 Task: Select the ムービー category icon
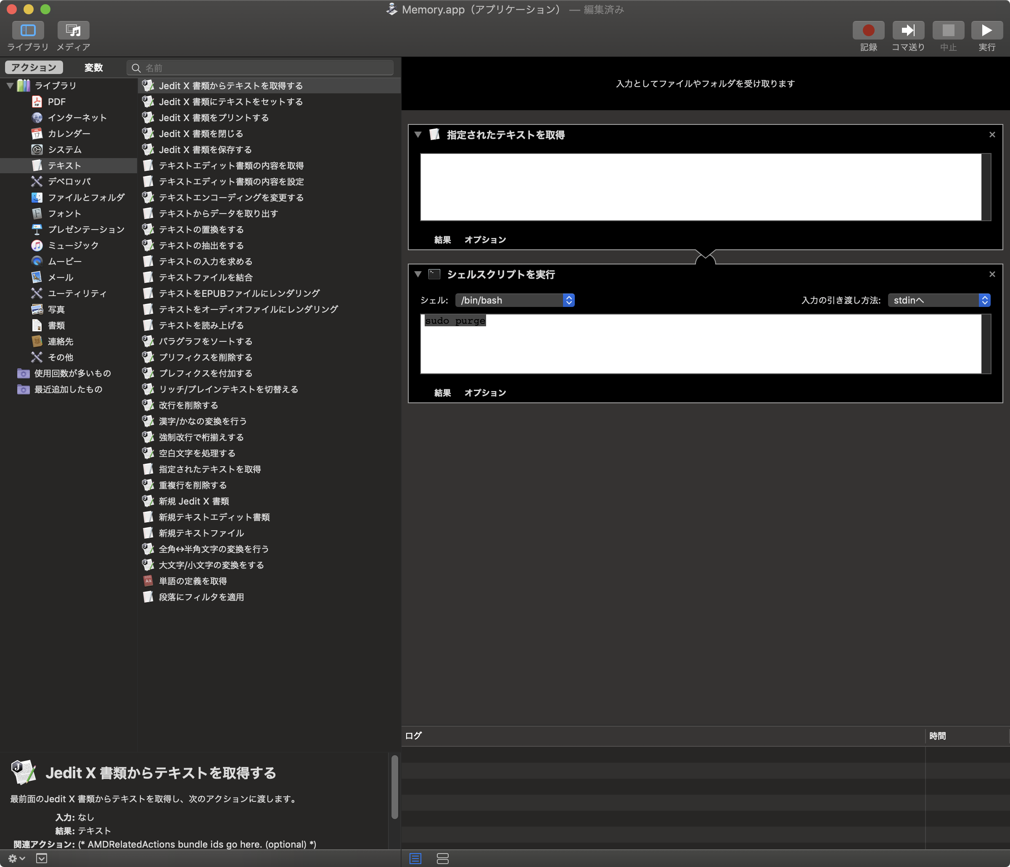(37, 261)
